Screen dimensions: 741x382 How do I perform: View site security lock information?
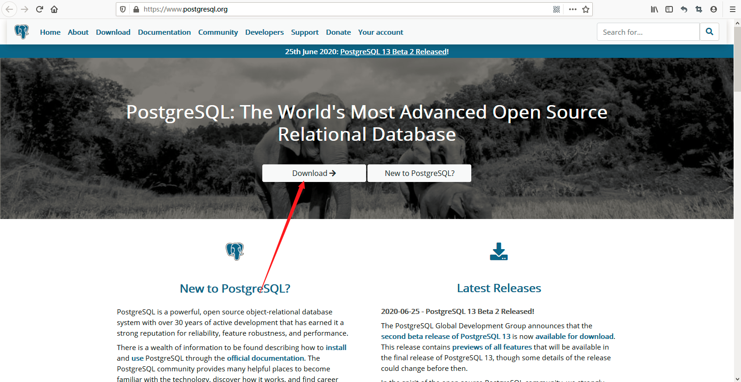point(136,9)
